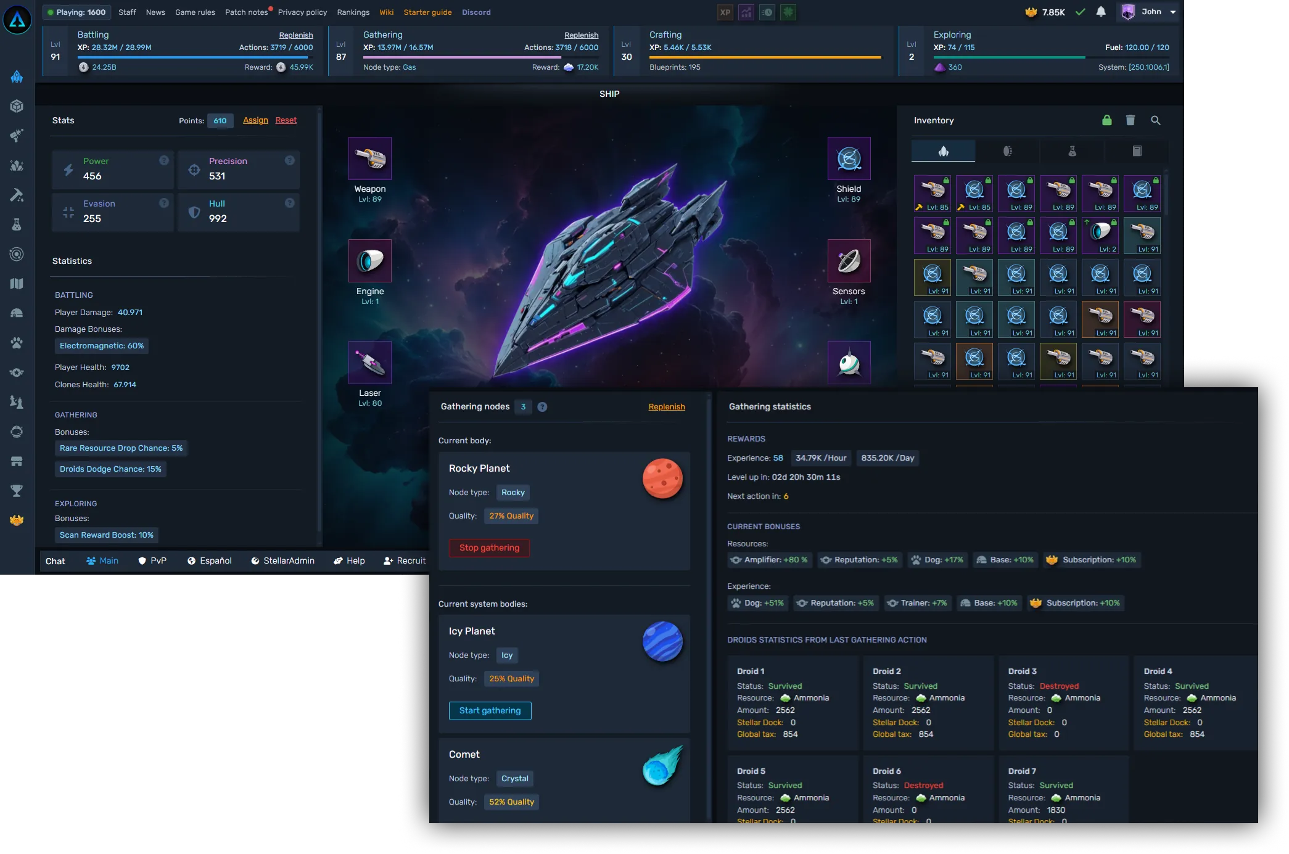Open the Rankings menu item
The image size is (1289, 854).
(353, 12)
